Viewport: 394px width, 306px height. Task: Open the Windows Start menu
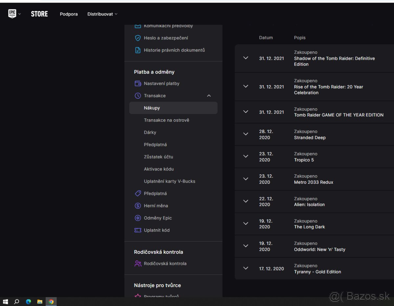(x=5, y=302)
